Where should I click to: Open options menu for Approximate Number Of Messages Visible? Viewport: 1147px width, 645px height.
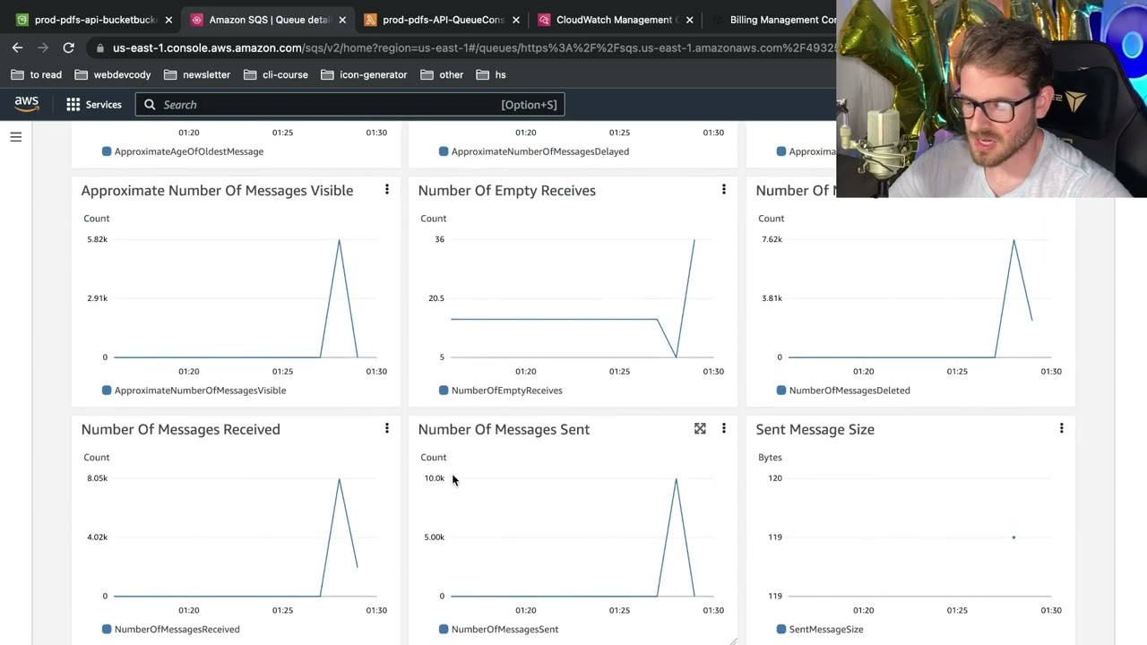point(387,190)
